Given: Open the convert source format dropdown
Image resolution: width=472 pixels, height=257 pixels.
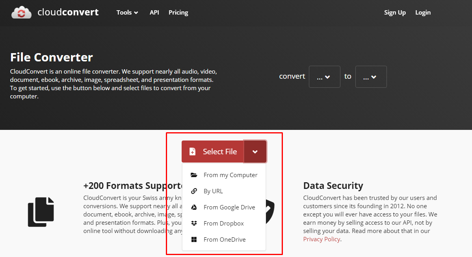Looking at the screenshot, I should (x=325, y=77).
